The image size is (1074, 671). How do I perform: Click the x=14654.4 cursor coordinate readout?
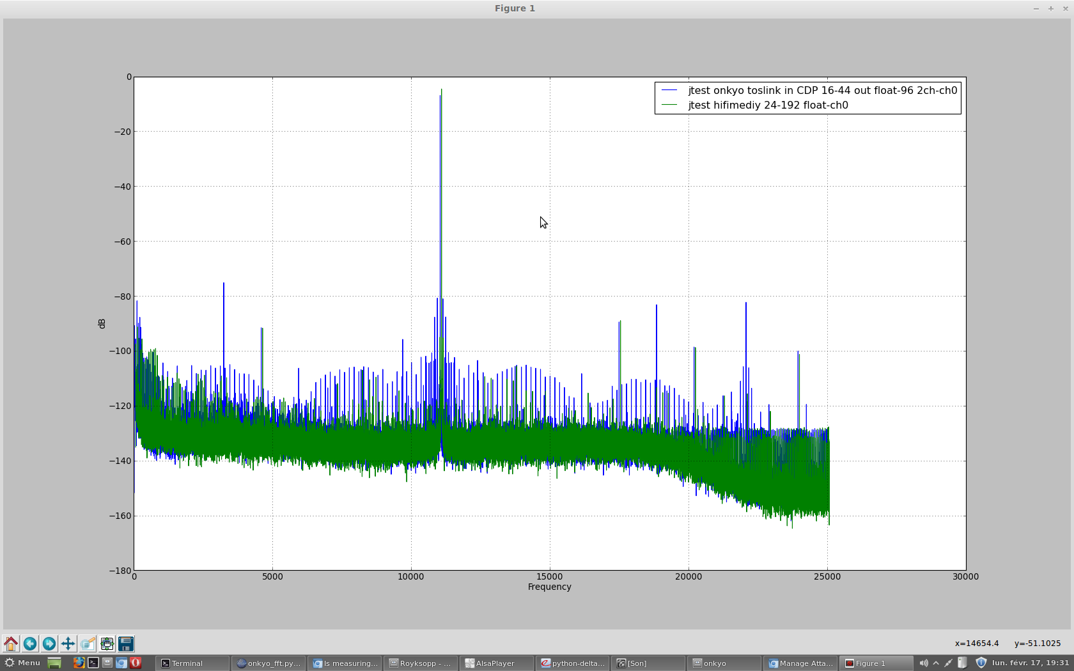point(977,644)
